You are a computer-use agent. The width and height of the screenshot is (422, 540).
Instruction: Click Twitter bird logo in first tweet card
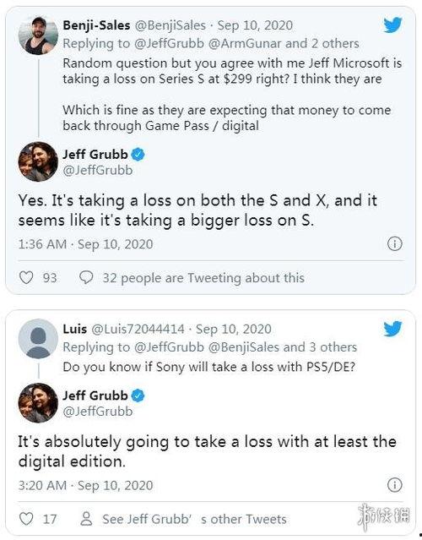[392, 25]
